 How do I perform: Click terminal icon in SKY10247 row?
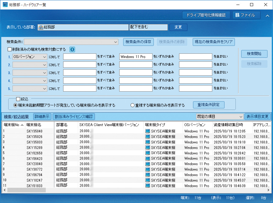click(147, 180)
